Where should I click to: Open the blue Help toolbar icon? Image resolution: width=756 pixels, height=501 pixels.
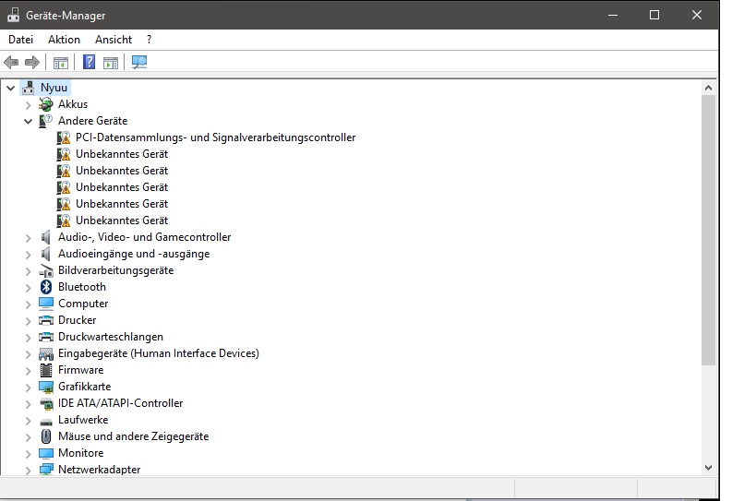90,62
